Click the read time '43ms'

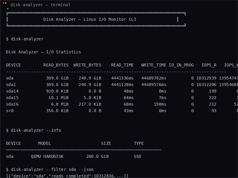pos(129,111)
